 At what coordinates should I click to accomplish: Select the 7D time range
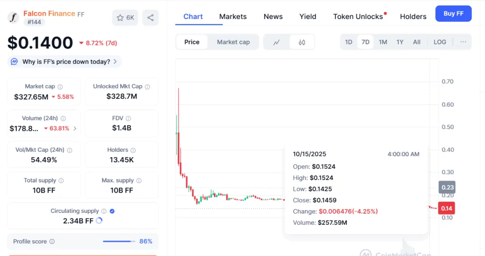pos(365,42)
